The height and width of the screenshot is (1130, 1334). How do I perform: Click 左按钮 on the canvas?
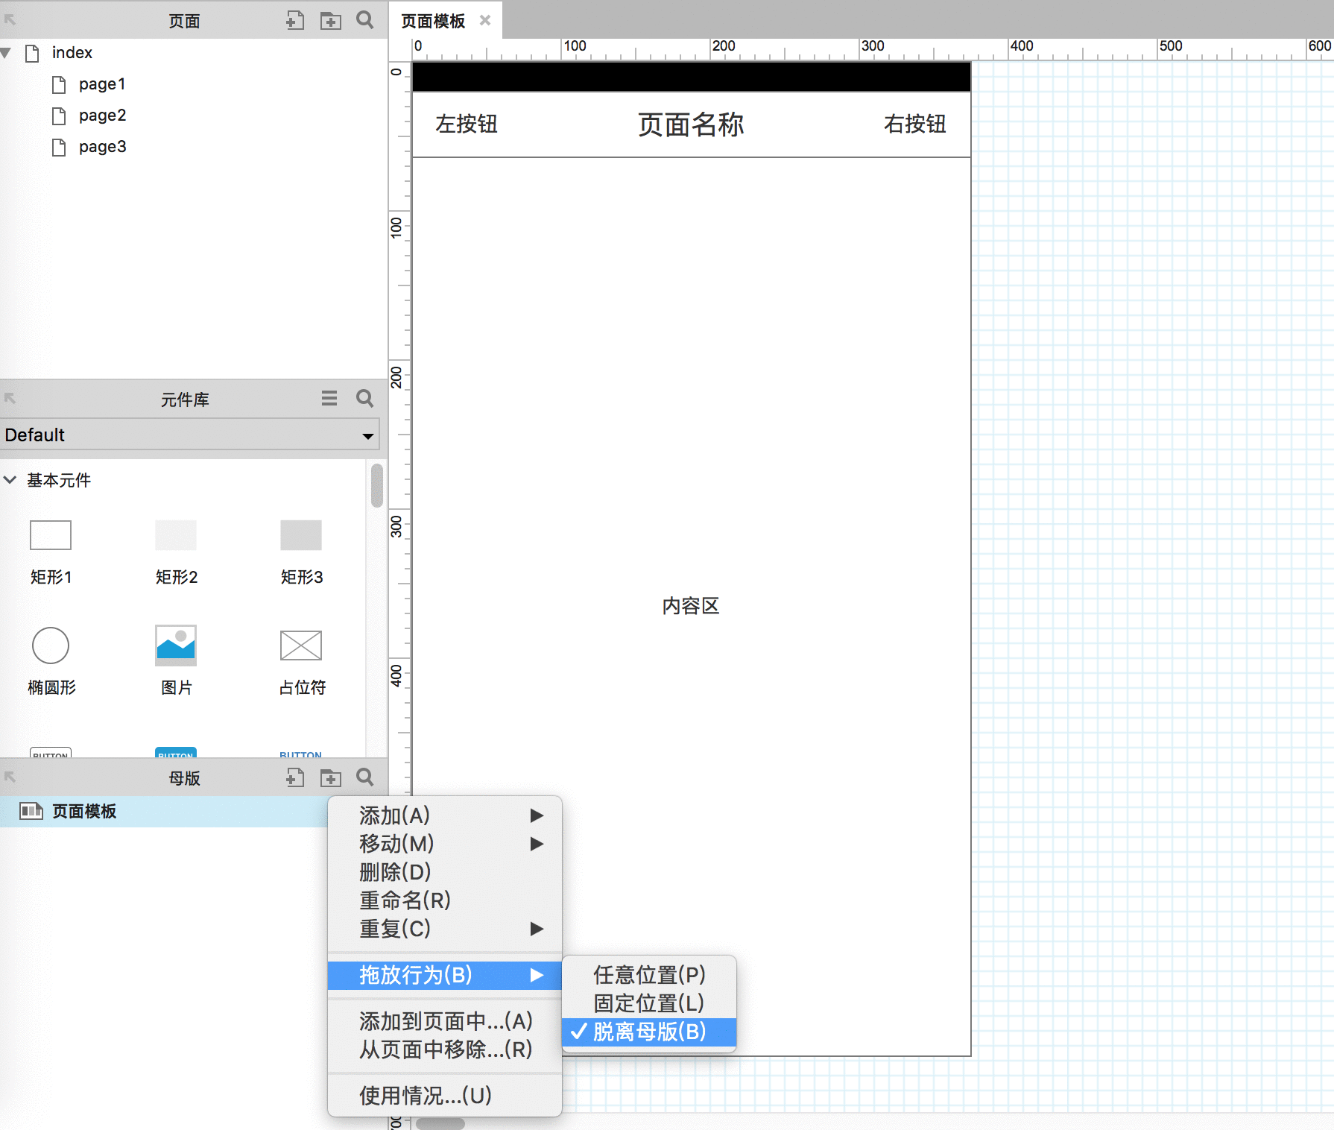click(467, 124)
